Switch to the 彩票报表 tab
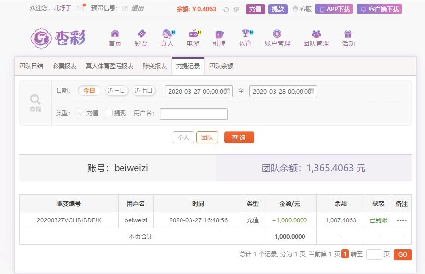 pos(64,66)
